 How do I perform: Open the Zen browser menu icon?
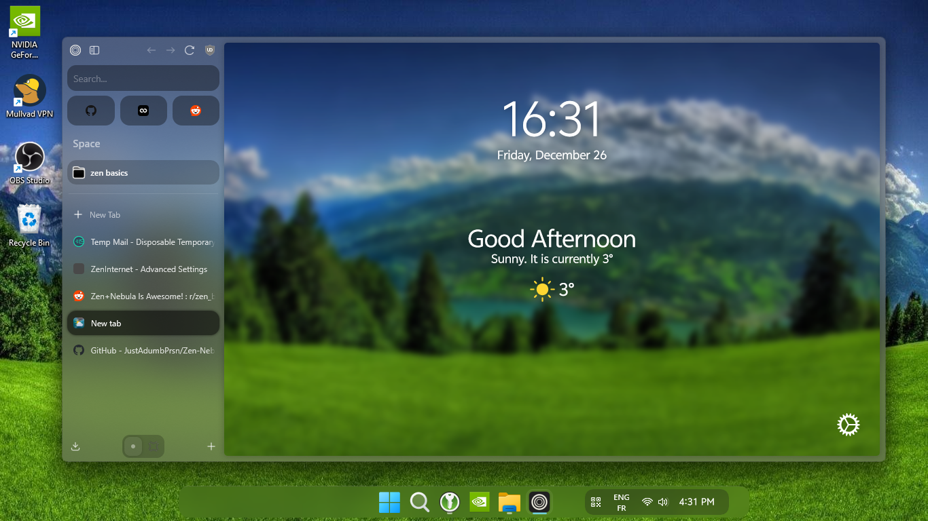75,50
